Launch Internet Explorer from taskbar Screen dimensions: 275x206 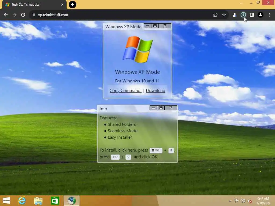[22, 201]
